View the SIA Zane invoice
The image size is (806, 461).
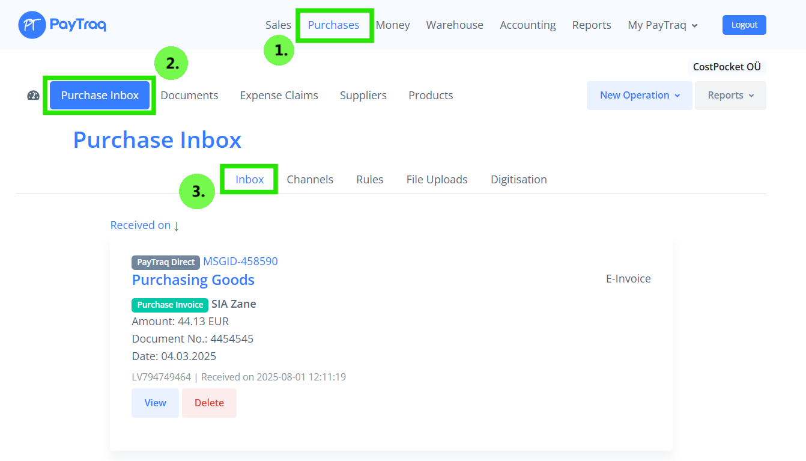coord(155,403)
